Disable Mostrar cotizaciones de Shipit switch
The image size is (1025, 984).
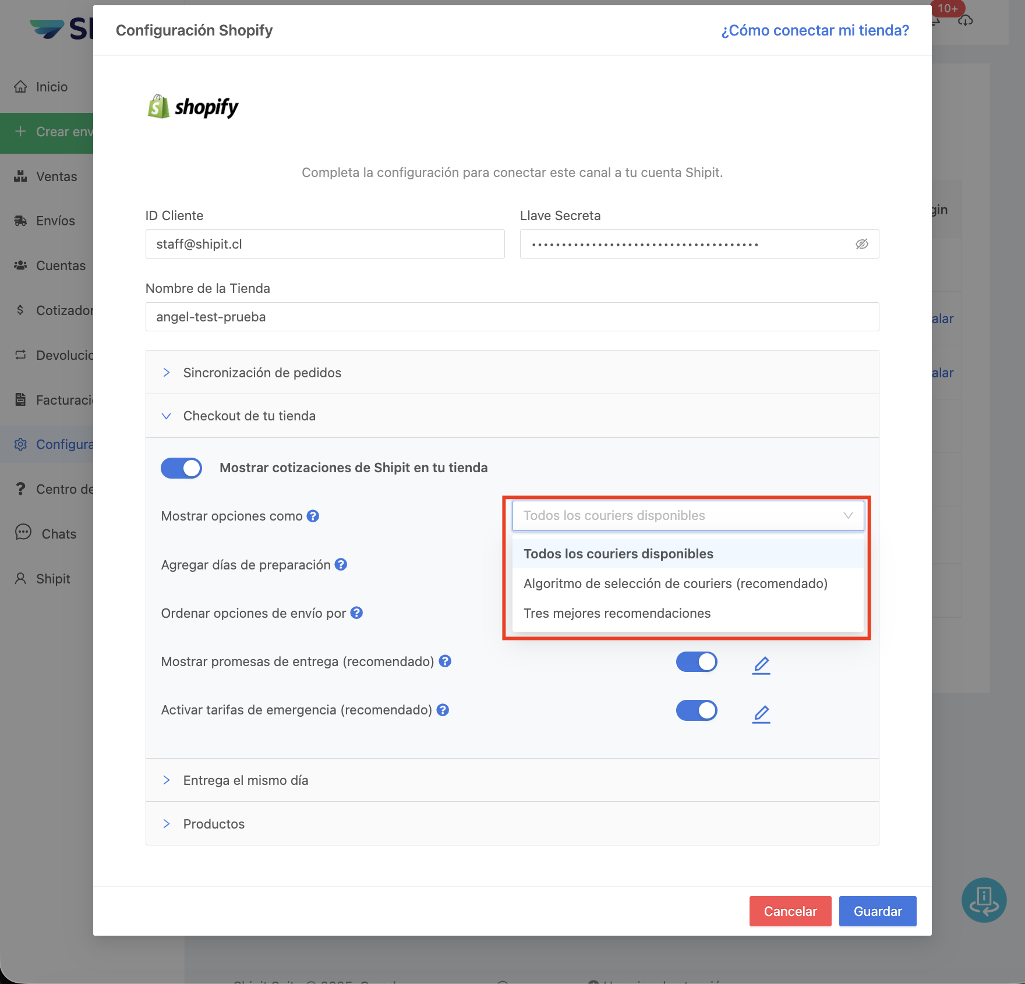[x=181, y=468]
